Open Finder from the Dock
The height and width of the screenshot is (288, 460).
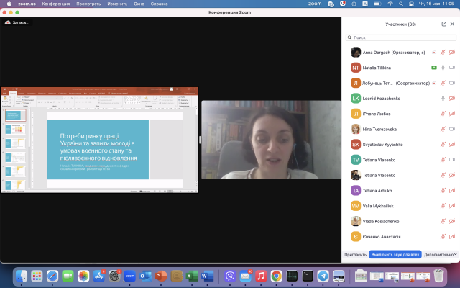[x=22, y=276]
